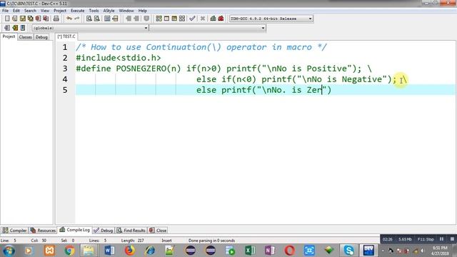
Task: Click the Stop Execution X icon
Action: click(203, 19)
